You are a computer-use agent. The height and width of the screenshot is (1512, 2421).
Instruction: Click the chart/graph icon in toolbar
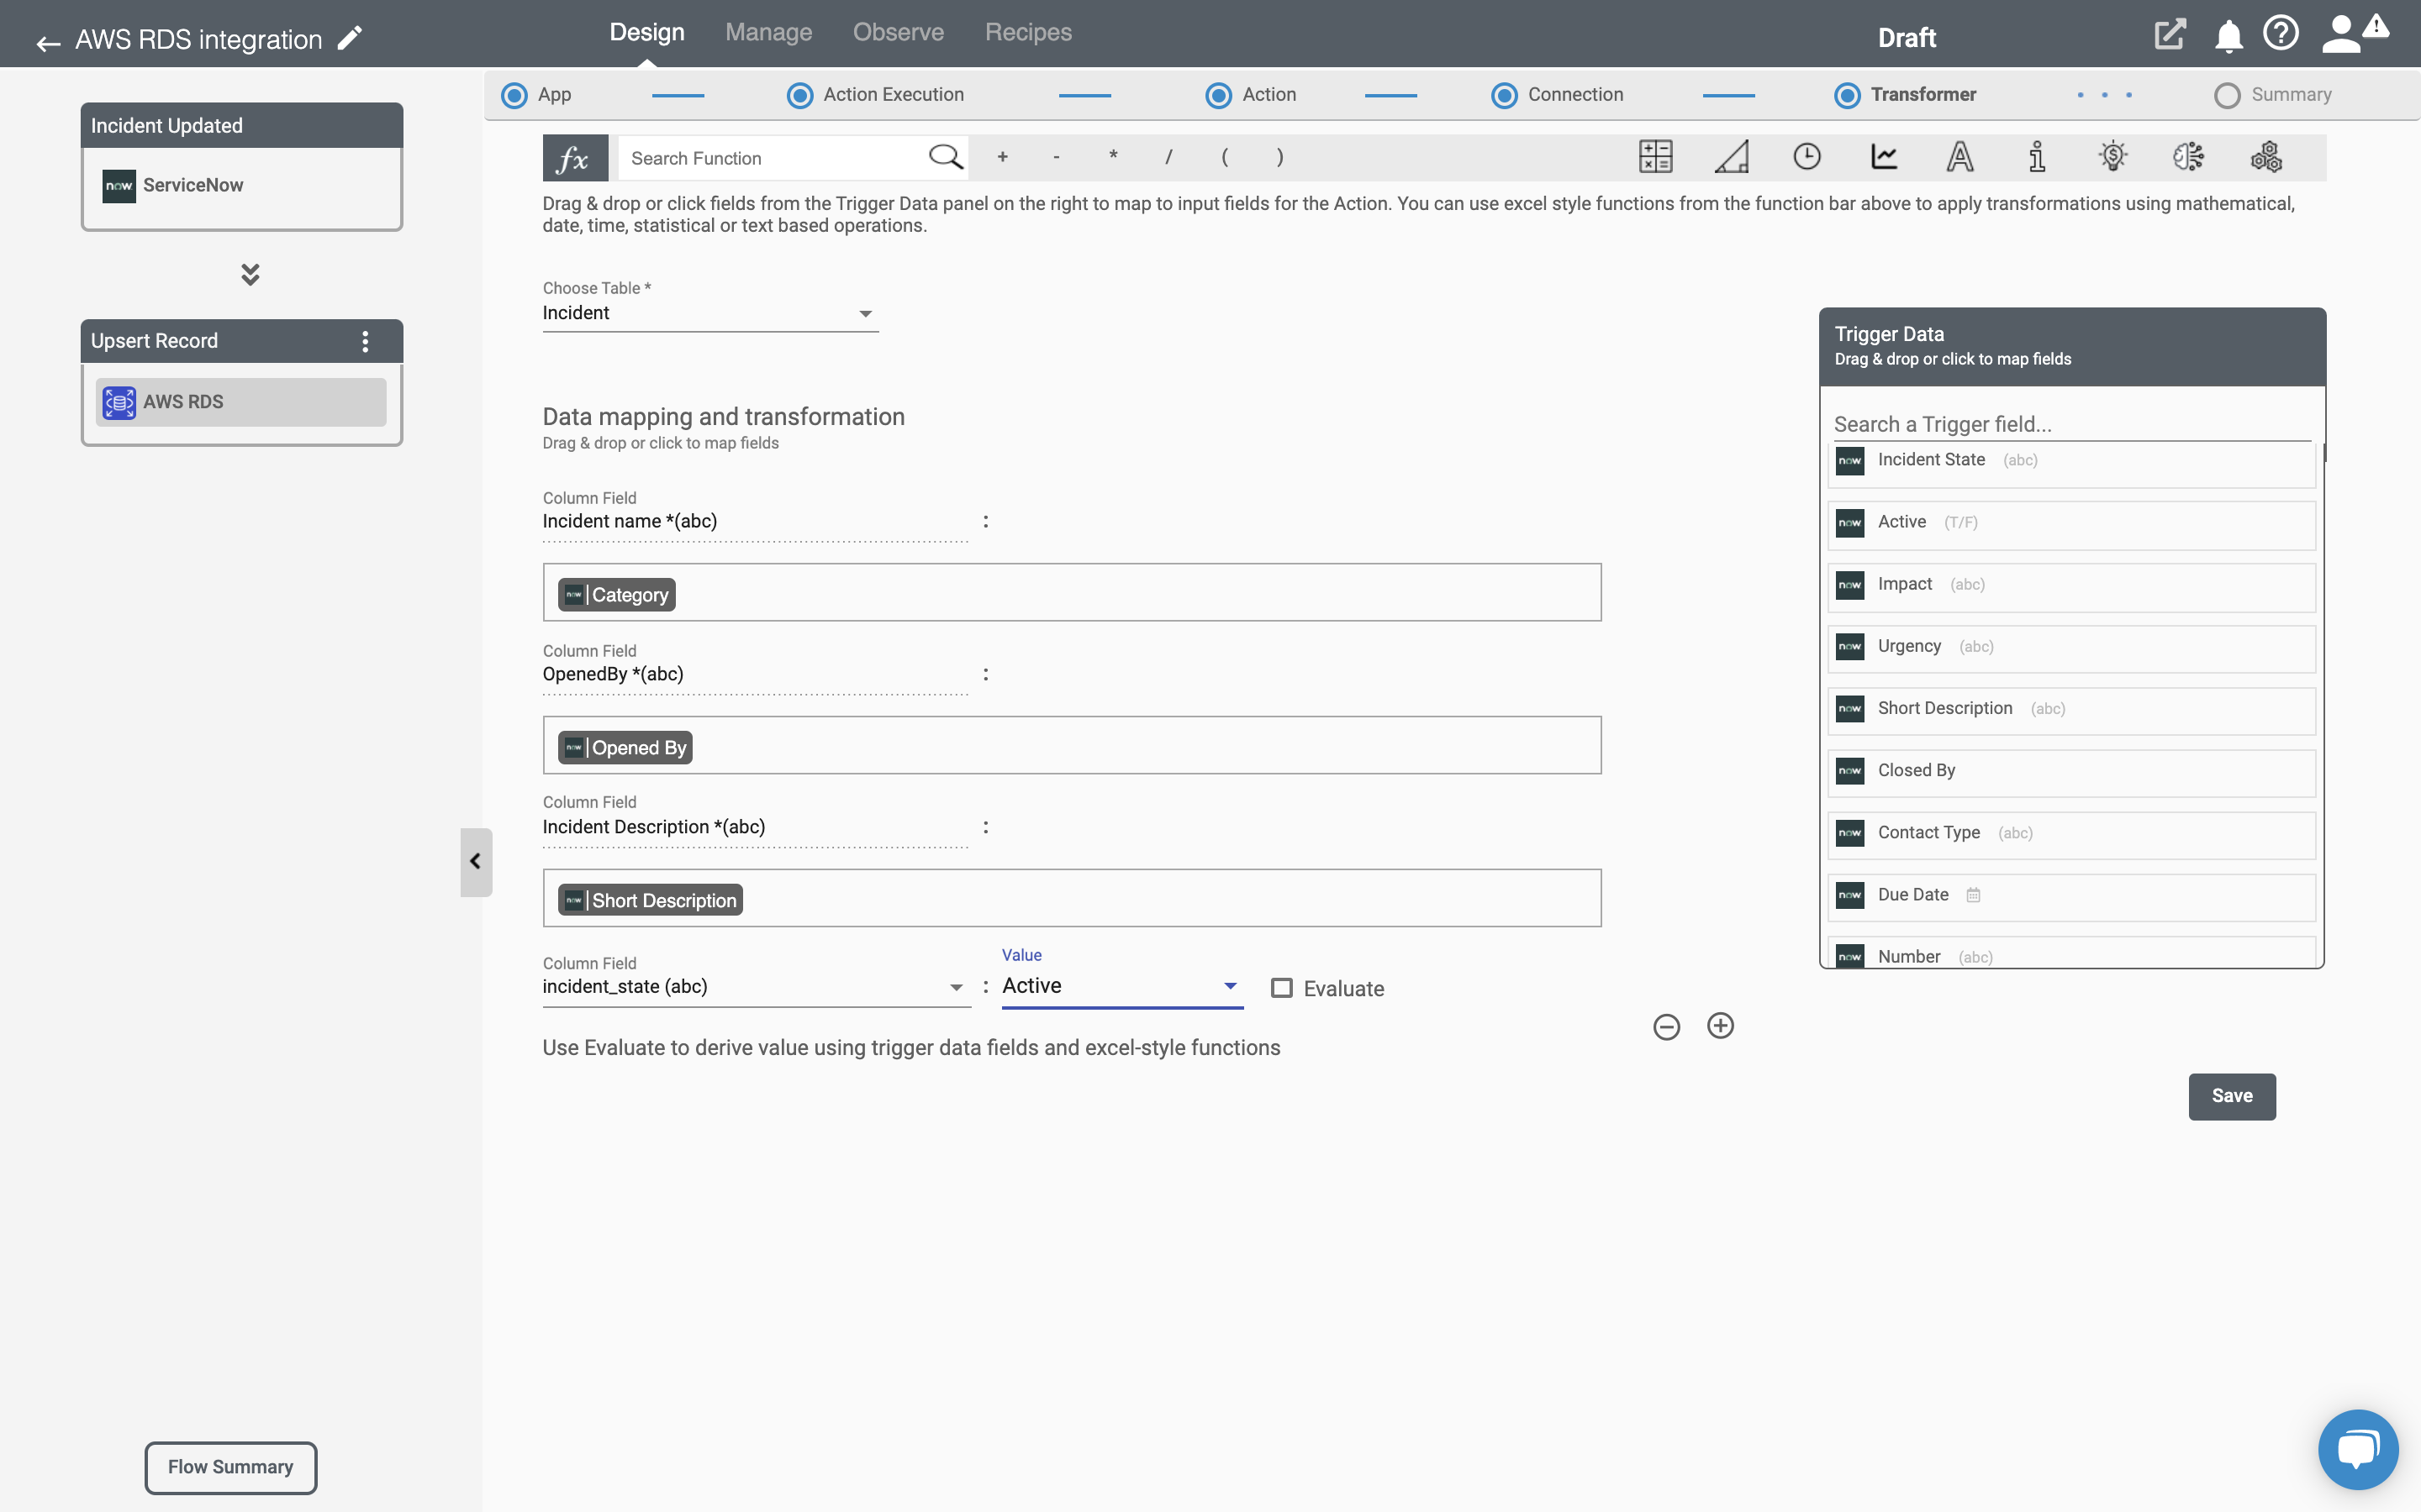pos(1882,157)
